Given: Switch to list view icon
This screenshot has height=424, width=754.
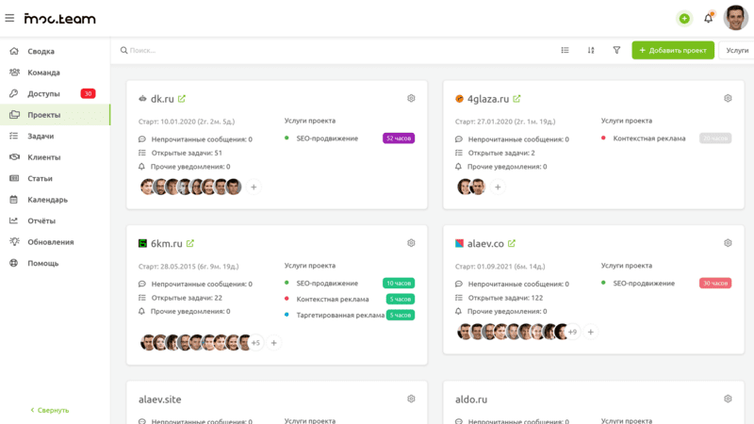Looking at the screenshot, I should (565, 50).
